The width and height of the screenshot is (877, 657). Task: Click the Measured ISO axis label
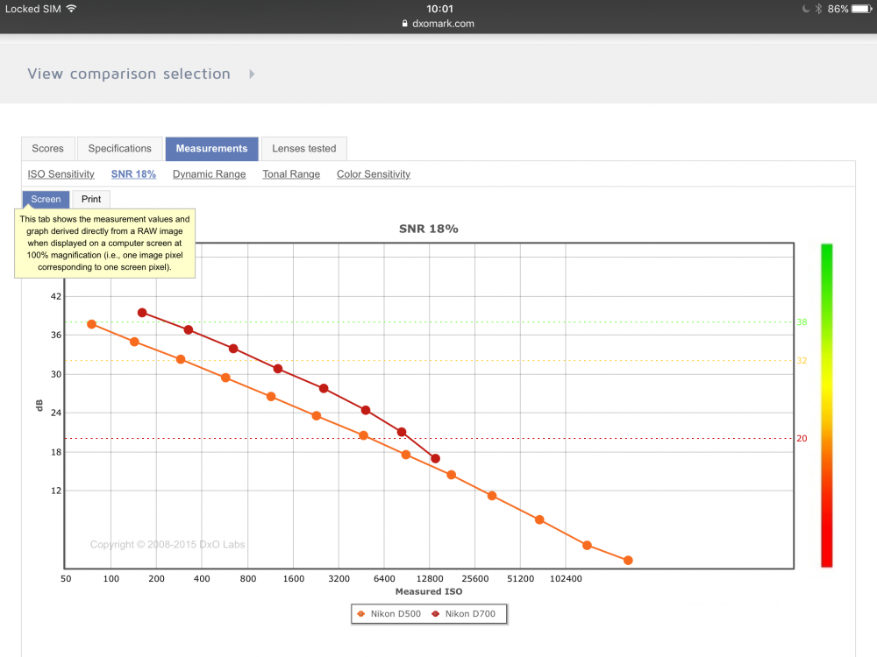pos(429,591)
